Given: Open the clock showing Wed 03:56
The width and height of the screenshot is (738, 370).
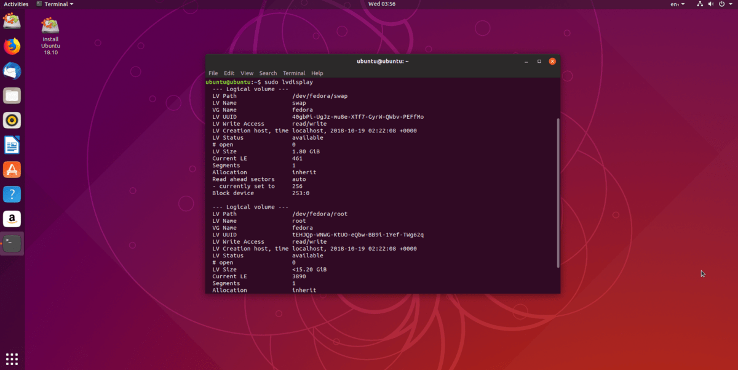Looking at the screenshot, I should [x=381, y=4].
